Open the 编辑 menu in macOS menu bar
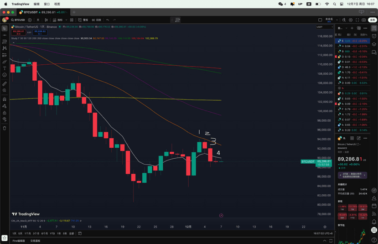Image resolution: width=378 pixels, height=244 pixels. pos(36,4)
